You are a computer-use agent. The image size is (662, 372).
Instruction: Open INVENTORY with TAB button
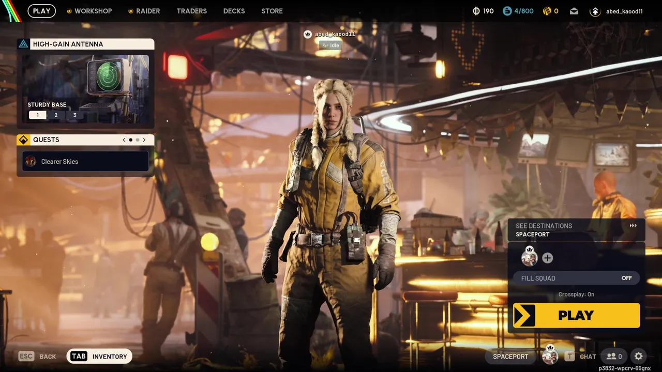(x=99, y=356)
